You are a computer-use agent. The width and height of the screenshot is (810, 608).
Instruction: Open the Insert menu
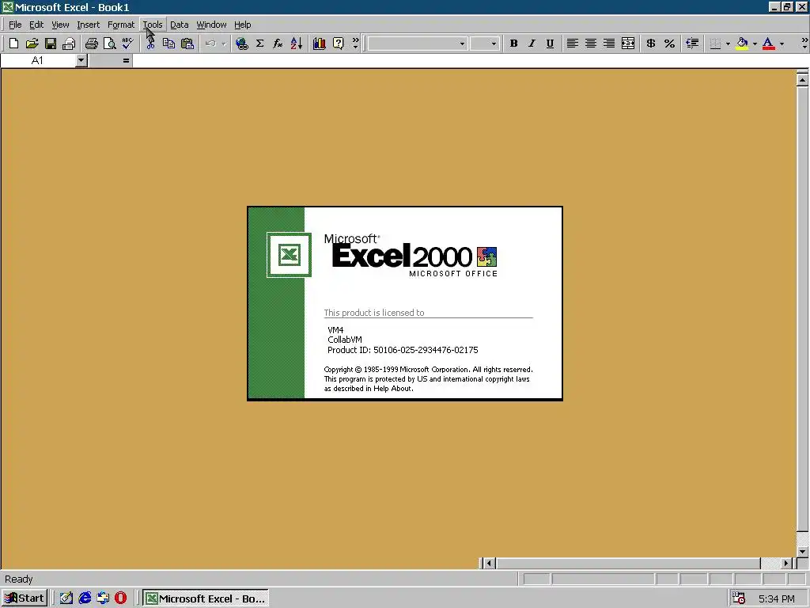(x=89, y=25)
